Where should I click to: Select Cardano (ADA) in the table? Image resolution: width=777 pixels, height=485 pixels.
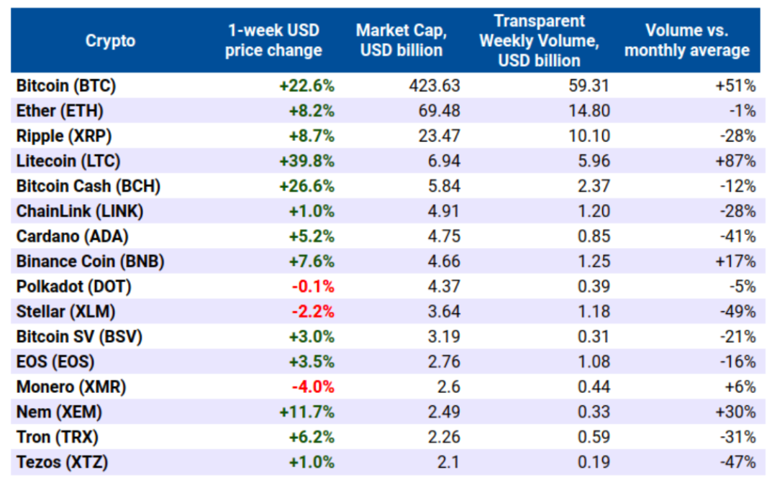(73, 236)
